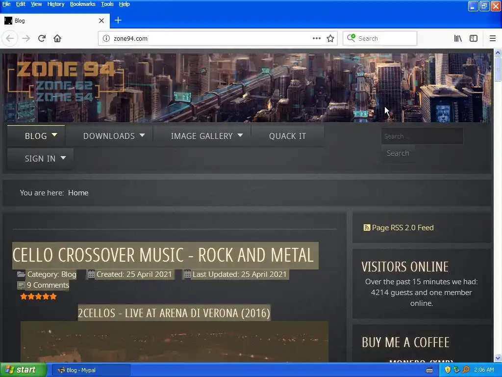The height and width of the screenshot is (377, 502).
Task: Click the calendar icon beside Last Updated
Action: tap(188, 274)
